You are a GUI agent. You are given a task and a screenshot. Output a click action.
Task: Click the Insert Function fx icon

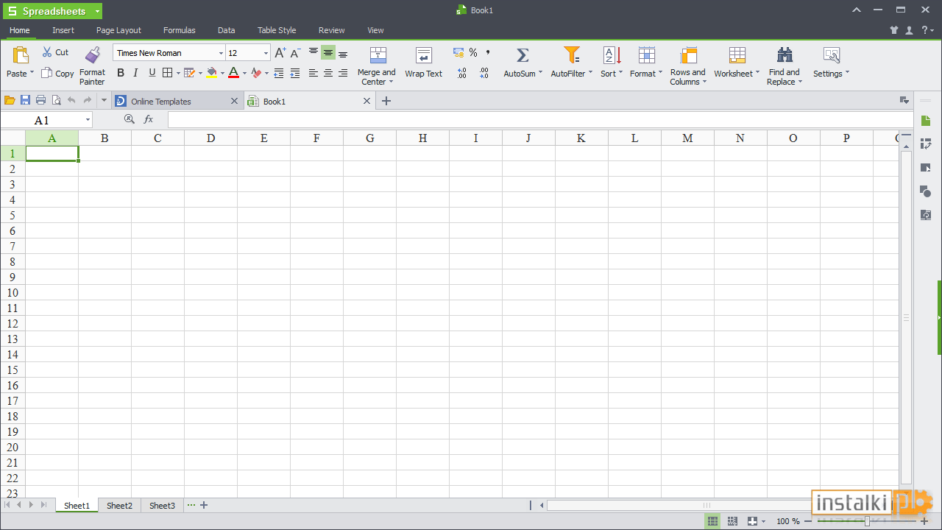pos(149,119)
